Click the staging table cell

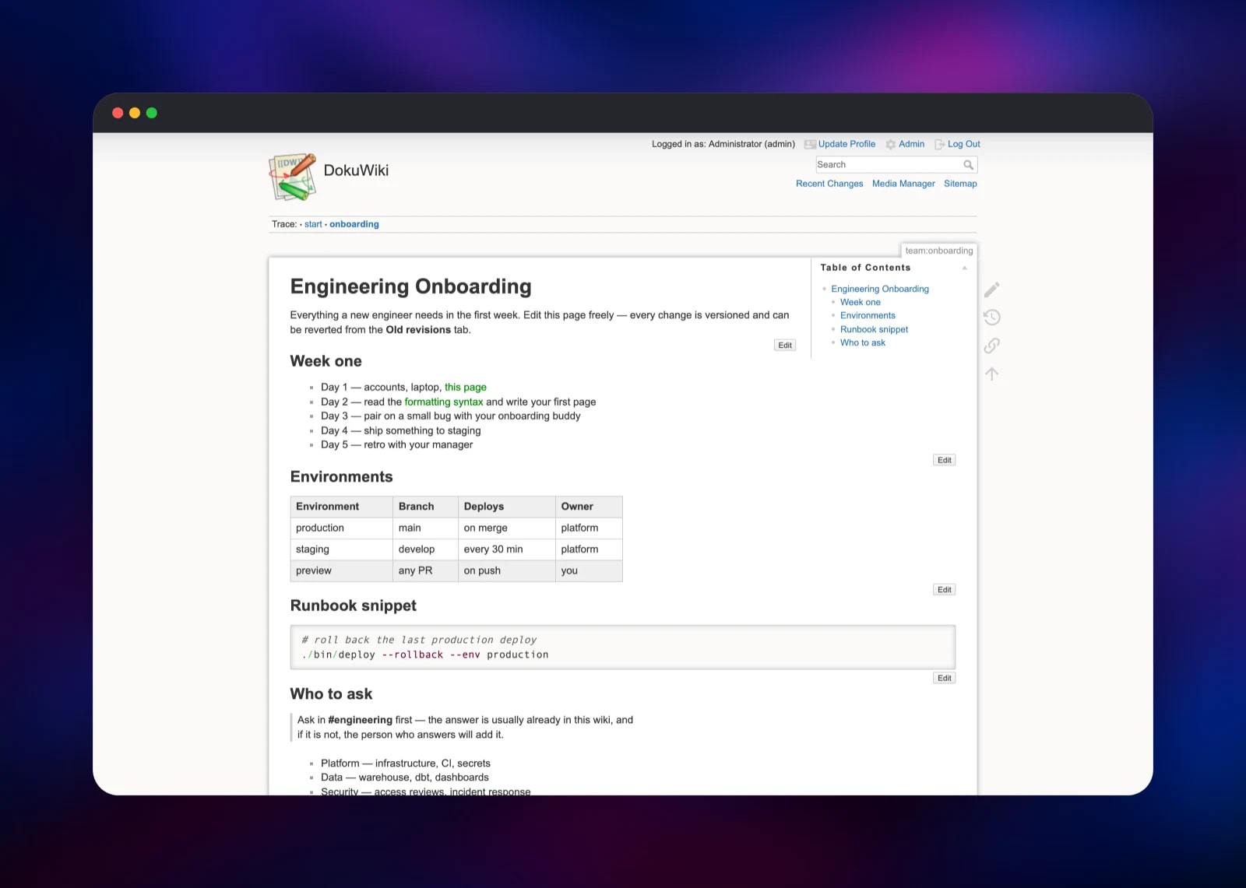342,549
